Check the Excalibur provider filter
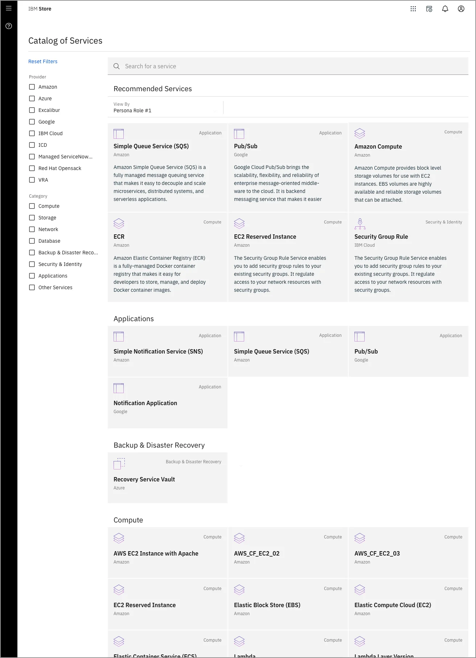The width and height of the screenshot is (476, 658). (x=32, y=110)
